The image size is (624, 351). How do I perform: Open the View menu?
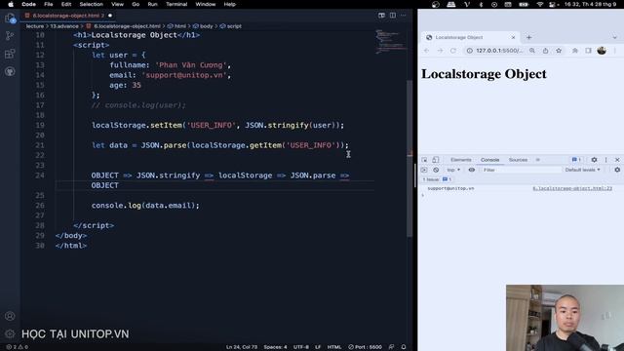(117, 4)
